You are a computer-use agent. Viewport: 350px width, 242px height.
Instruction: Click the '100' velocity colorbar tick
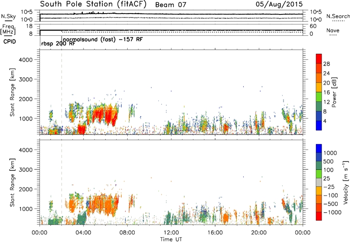(x=329, y=170)
